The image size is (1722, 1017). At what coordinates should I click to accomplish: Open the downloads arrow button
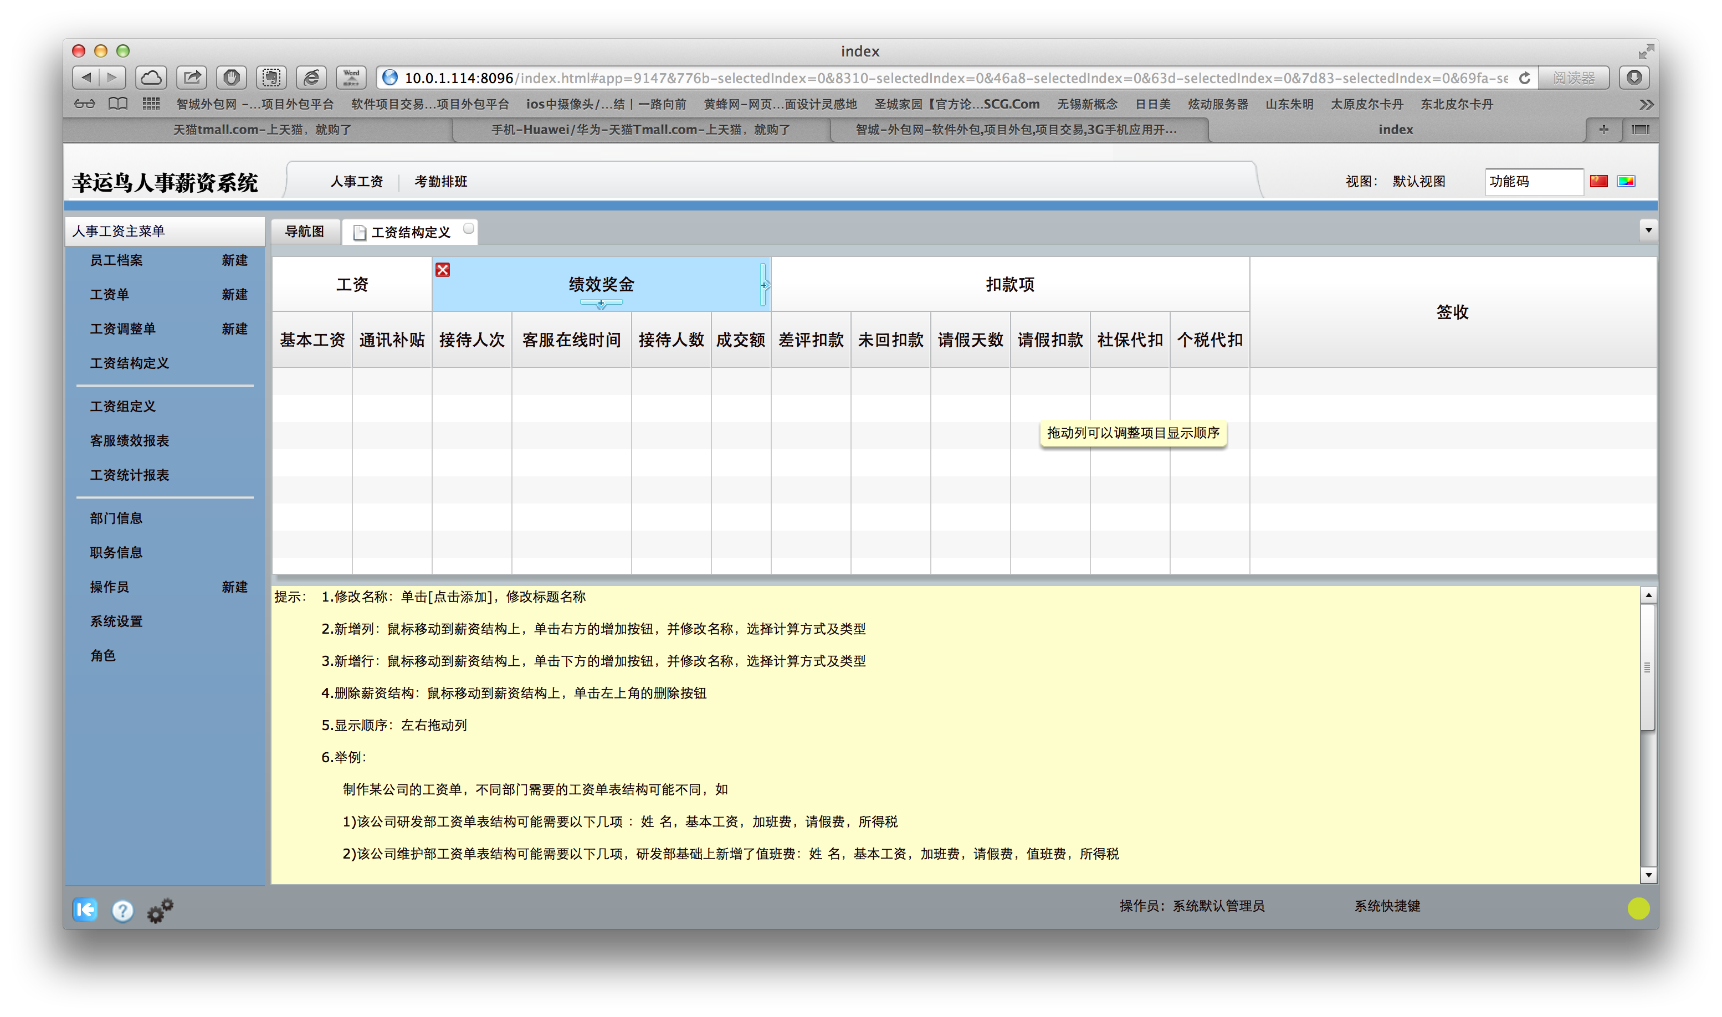click(x=1634, y=78)
